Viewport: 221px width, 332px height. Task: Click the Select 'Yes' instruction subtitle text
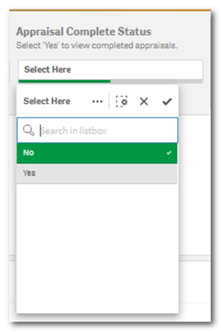point(97,45)
